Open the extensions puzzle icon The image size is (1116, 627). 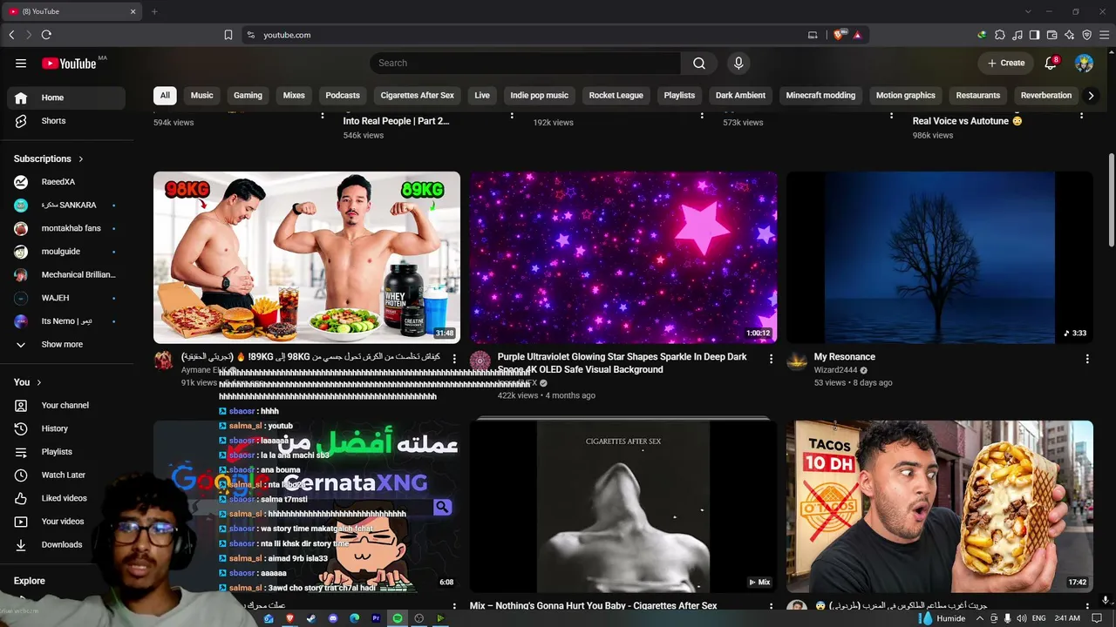(x=1000, y=35)
